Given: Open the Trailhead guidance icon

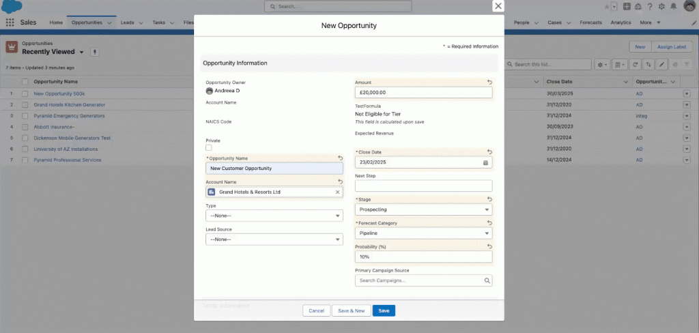Looking at the screenshot, I should click(x=638, y=7).
